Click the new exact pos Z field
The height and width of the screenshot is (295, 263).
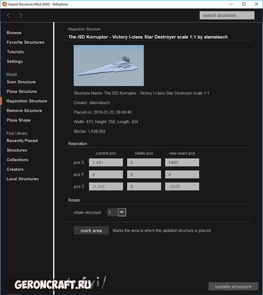(182, 186)
